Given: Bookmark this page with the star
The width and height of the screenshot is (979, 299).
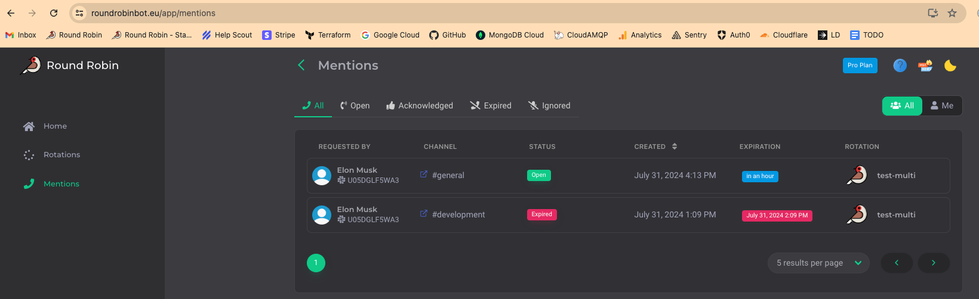Looking at the screenshot, I should [952, 13].
